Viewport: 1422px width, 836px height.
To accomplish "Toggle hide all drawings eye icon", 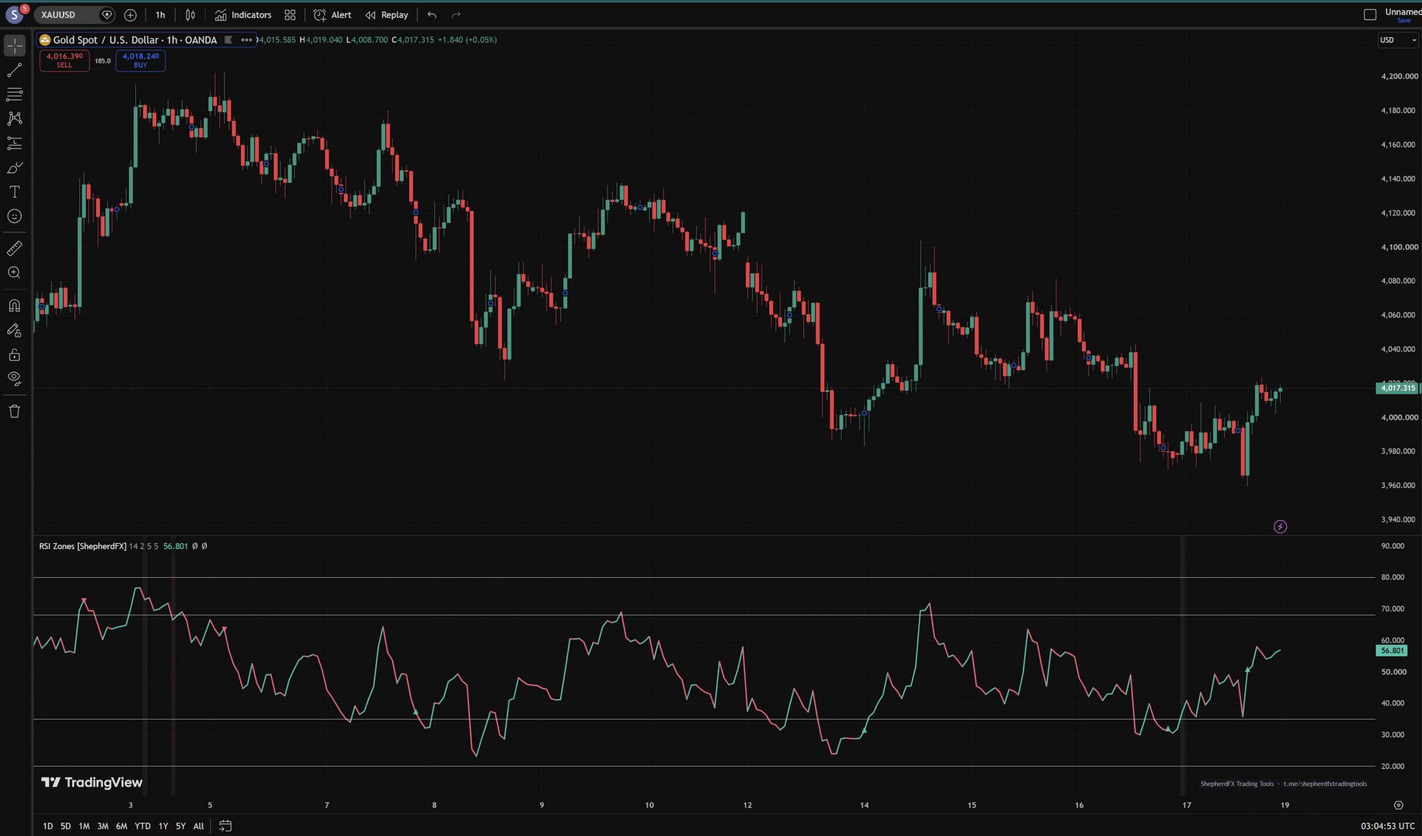I will 14,379.
